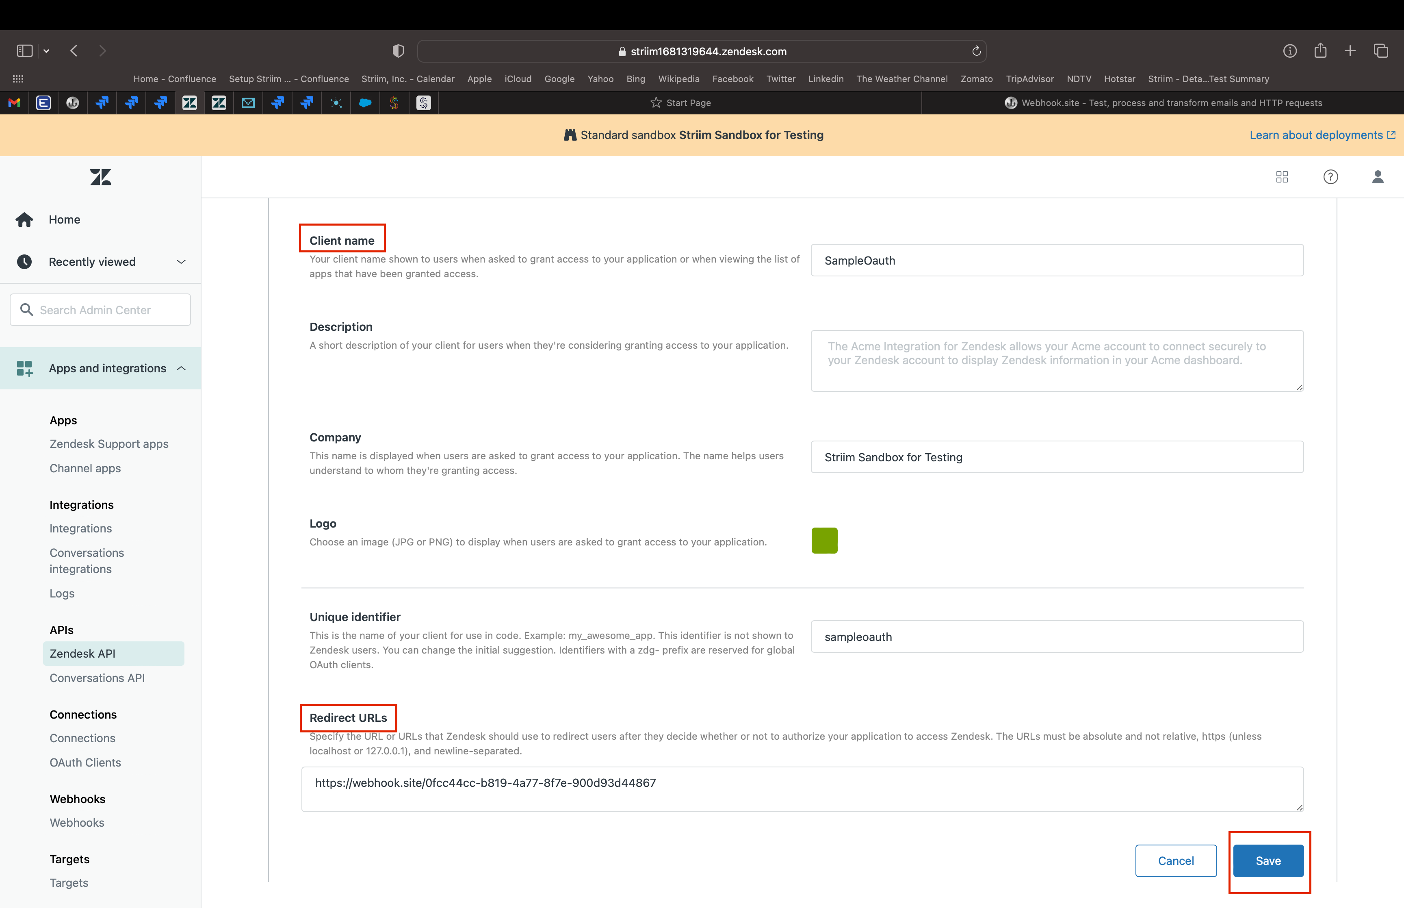
Task: Click the page reload icon in address bar
Action: coord(976,51)
